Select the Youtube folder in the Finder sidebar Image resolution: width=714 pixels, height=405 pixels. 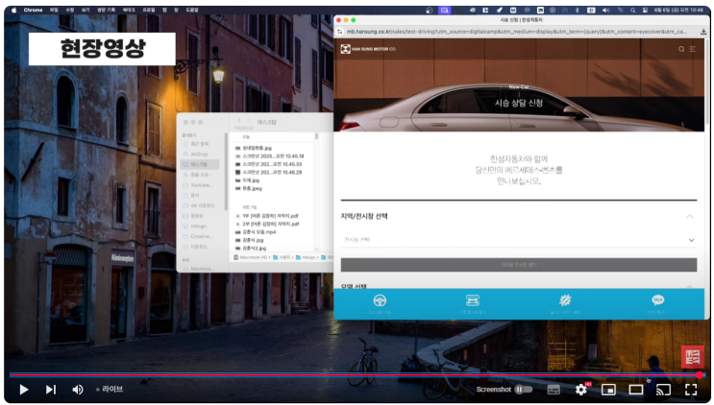click(x=198, y=185)
